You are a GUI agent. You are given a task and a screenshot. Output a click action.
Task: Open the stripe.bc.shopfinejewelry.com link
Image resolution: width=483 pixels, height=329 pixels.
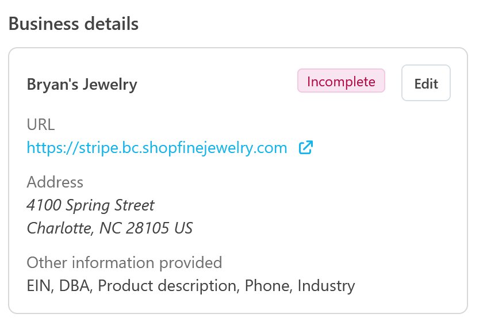click(157, 148)
